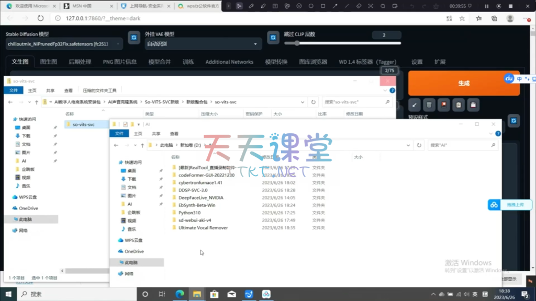Select OneDrive in the AI window sidebar
The height and width of the screenshot is (301, 536).
point(134,251)
